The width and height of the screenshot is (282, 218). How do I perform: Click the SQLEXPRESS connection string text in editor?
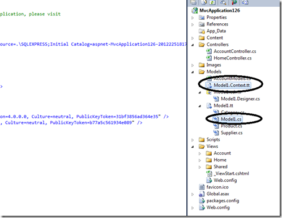click(93, 44)
